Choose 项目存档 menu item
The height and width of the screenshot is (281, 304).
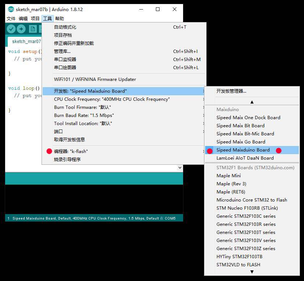[124, 35]
